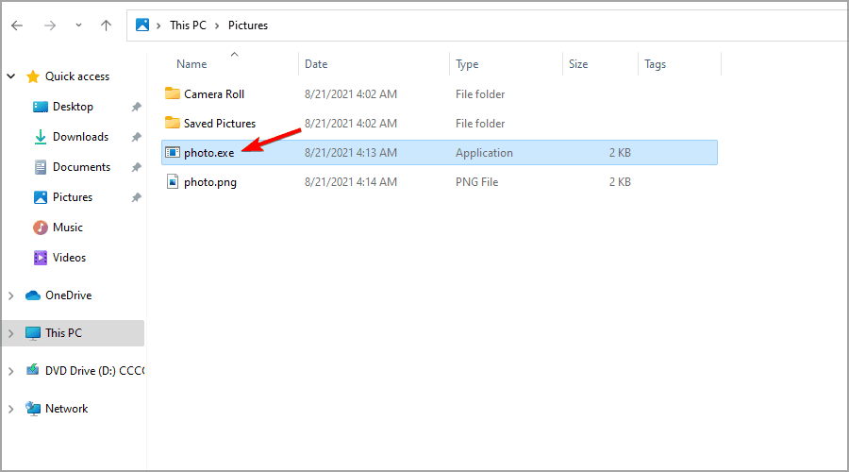Open recent locations dropdown chevron
The width and height of the screenshot is (849, 472).
[78, 25]
